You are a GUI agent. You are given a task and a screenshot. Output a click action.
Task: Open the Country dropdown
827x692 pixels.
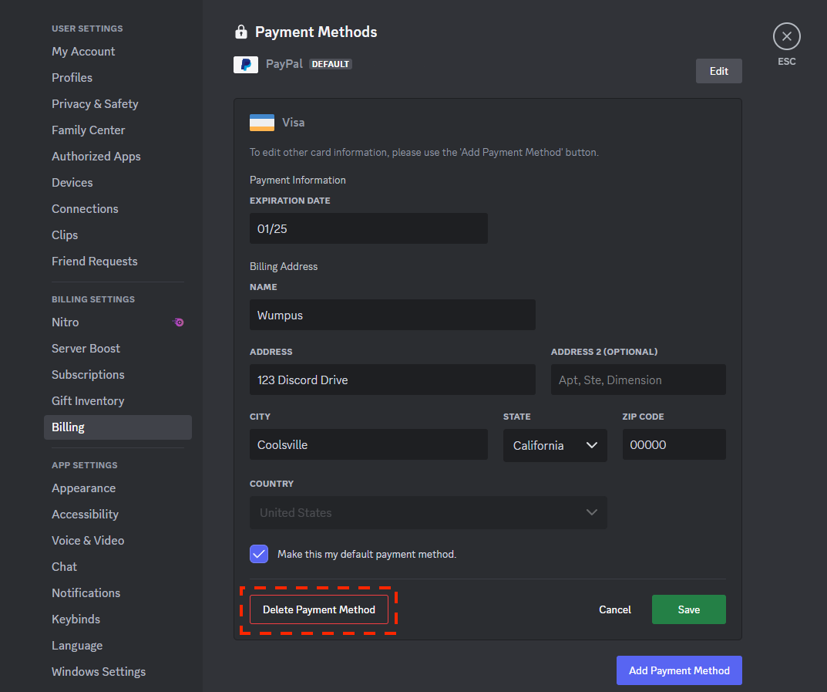[428, 512]
